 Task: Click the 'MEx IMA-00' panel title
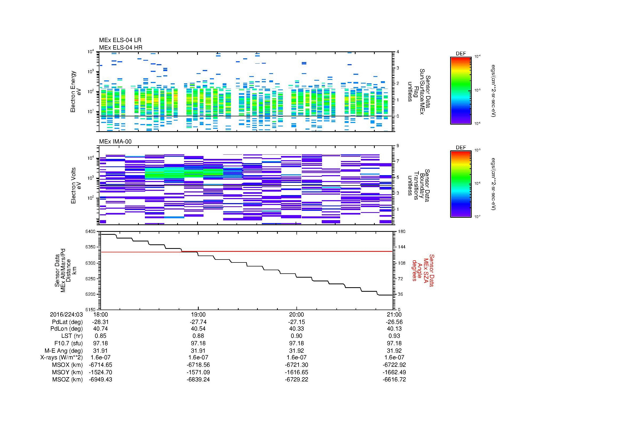[115, 142]
